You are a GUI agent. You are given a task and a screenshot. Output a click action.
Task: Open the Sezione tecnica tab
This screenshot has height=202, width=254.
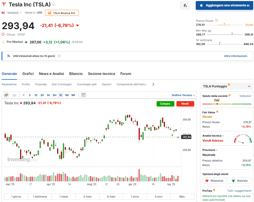(x=101, y=74)
